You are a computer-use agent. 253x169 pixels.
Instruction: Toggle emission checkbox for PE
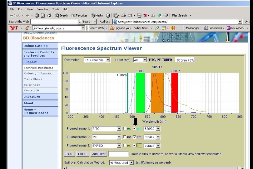coord(134,137)
